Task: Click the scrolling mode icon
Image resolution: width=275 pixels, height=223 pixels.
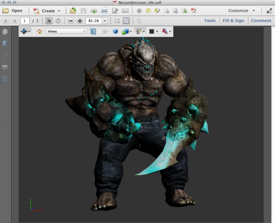Action: point(117,21)
